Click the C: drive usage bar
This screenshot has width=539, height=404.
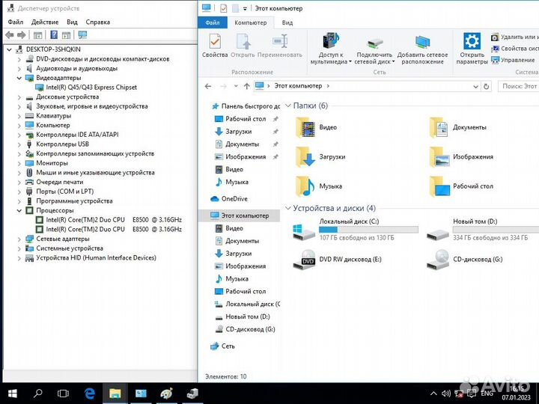[x=368, y=230]
